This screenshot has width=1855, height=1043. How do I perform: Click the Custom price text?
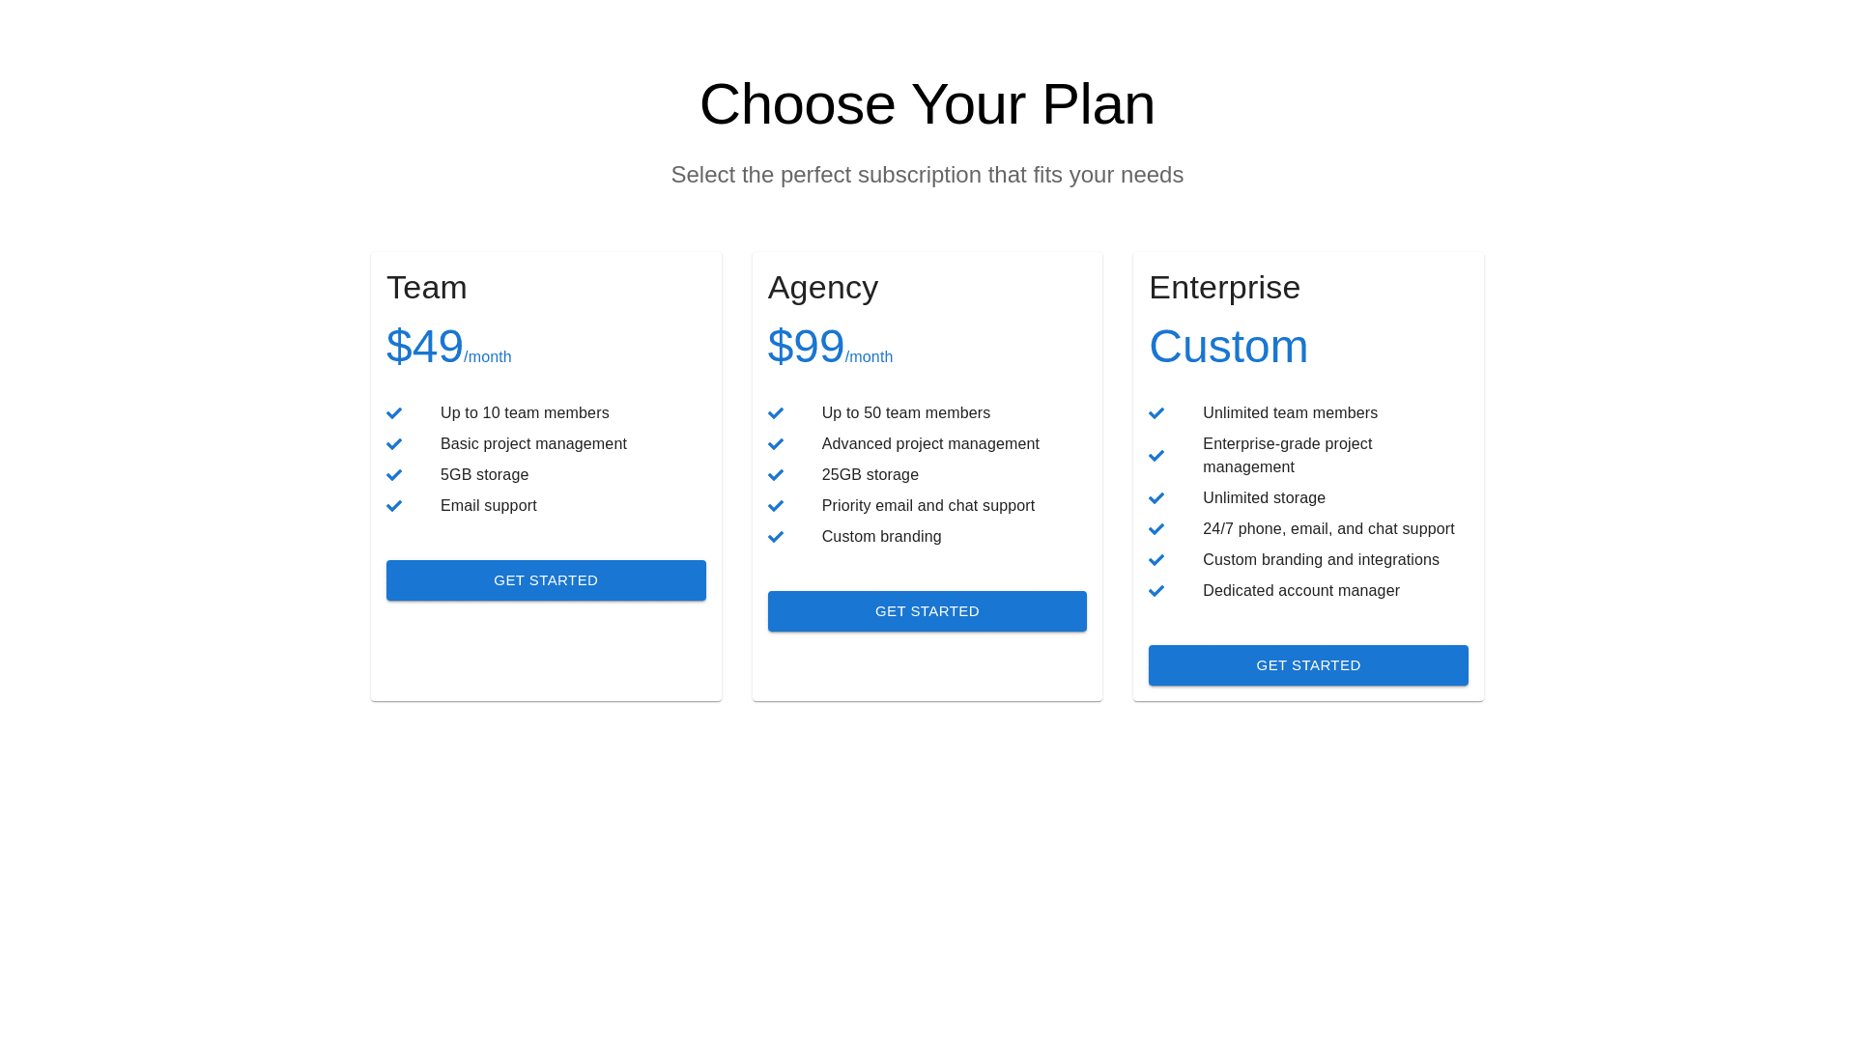click(x=1228, y=347)
